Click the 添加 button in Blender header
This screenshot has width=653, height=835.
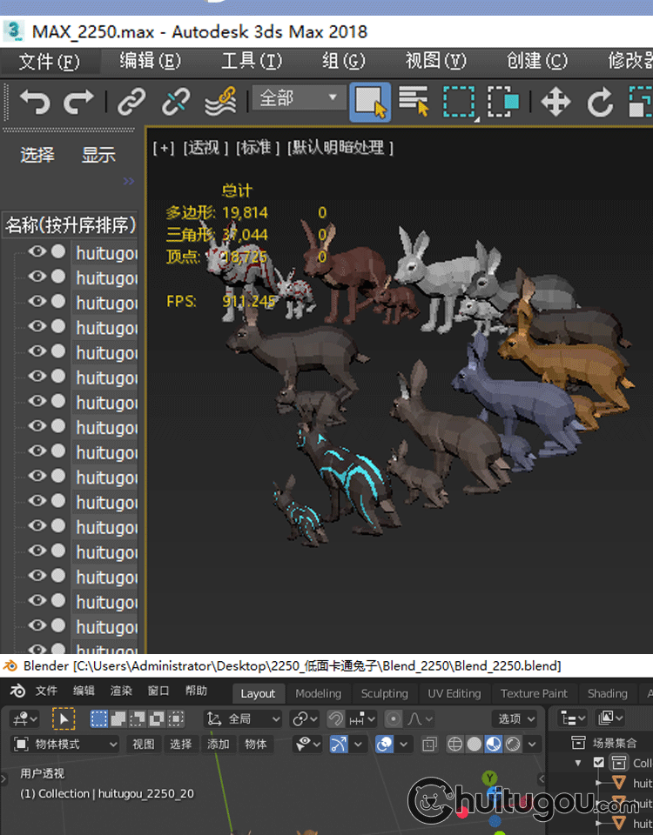tap(218, 745)
